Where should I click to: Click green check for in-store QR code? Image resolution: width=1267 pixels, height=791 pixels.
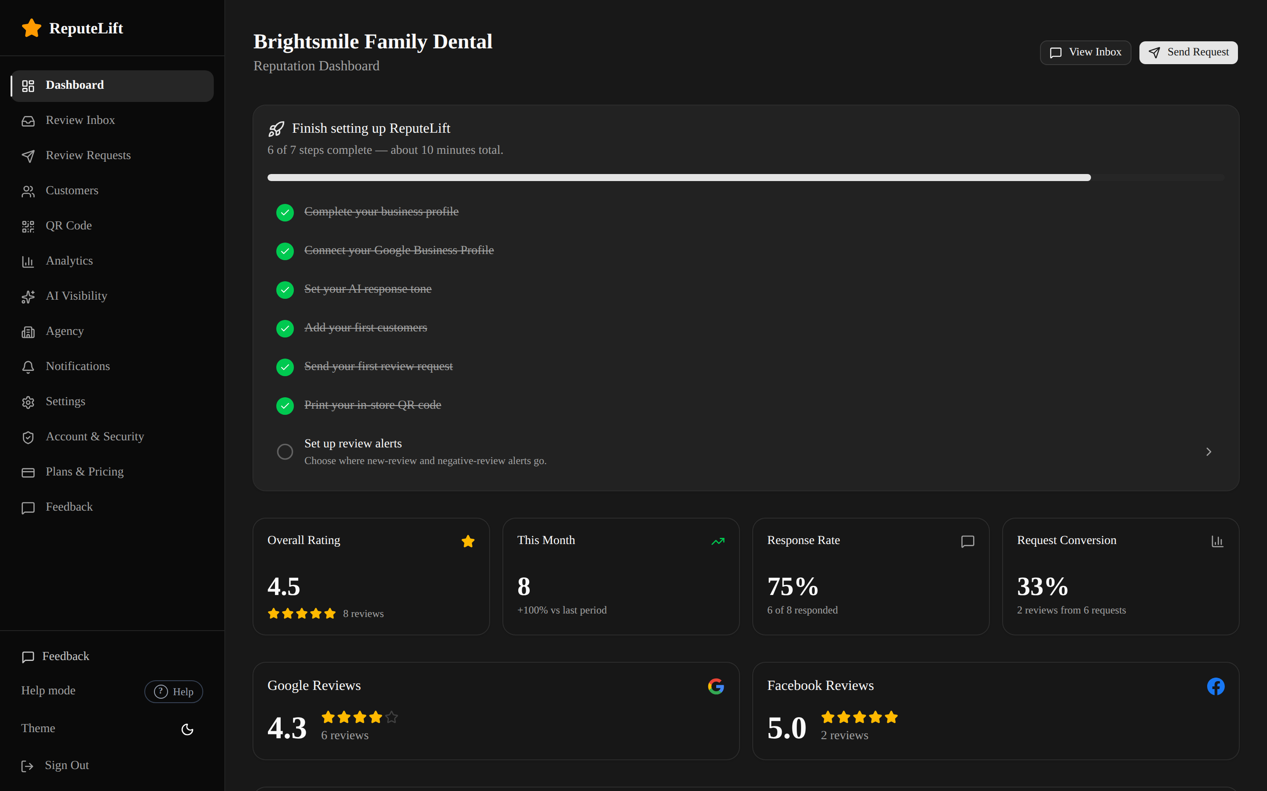[x=285, y=406]
